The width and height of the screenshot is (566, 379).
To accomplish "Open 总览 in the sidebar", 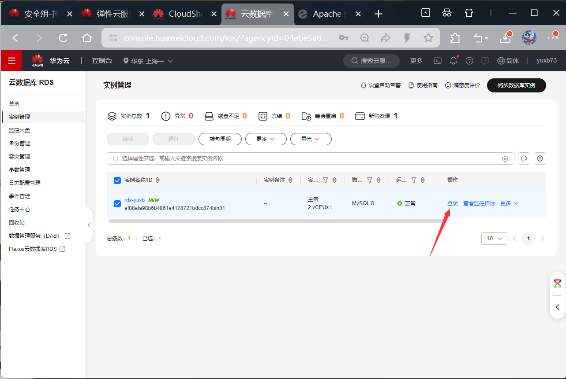I will (14, 104).
